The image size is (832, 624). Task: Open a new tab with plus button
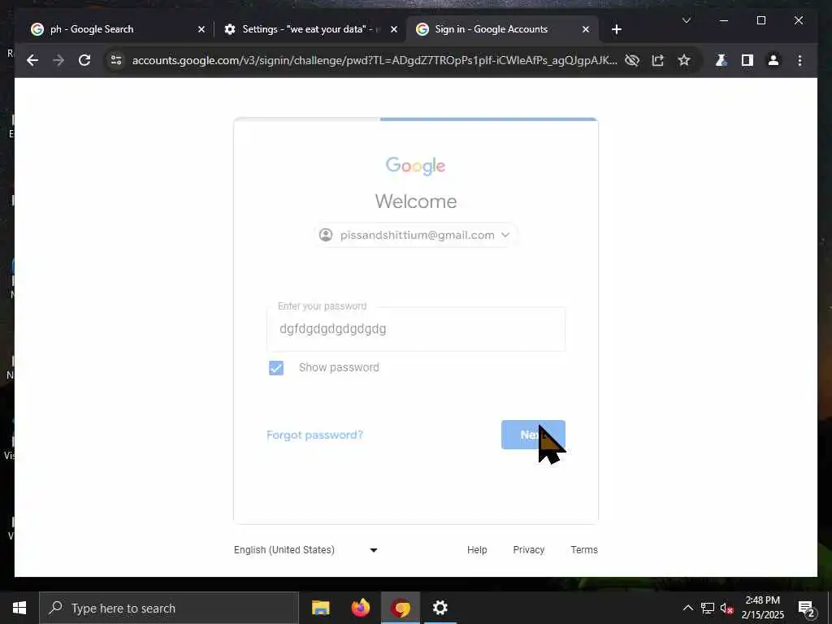(x=616, y=30)
